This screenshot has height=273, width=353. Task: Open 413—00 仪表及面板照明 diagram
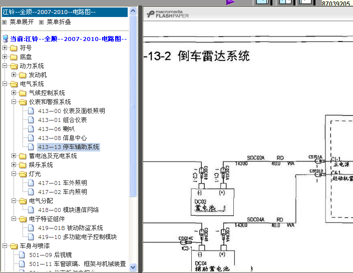pos(72,111)
